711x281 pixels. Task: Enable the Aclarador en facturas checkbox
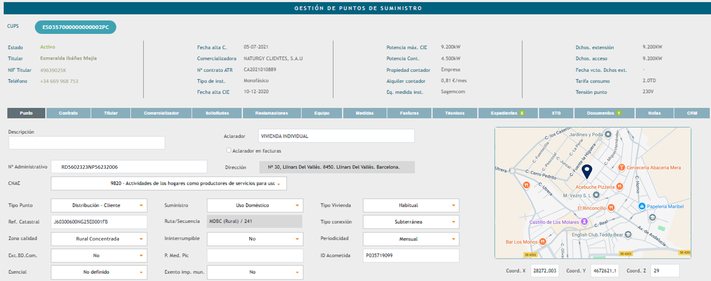pos(229,150)
